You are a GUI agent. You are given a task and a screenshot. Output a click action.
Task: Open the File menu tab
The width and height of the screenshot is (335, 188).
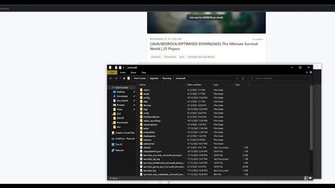click(x=112, y=73)
